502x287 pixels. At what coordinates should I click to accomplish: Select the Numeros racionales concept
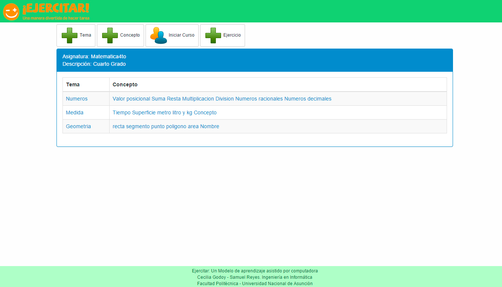(259, 99)
